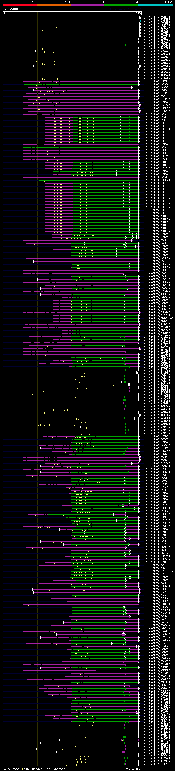Screen dimensions: 175x771
Task: Select the label UniRef100_B3H766
Action: [x=157, y=48]
